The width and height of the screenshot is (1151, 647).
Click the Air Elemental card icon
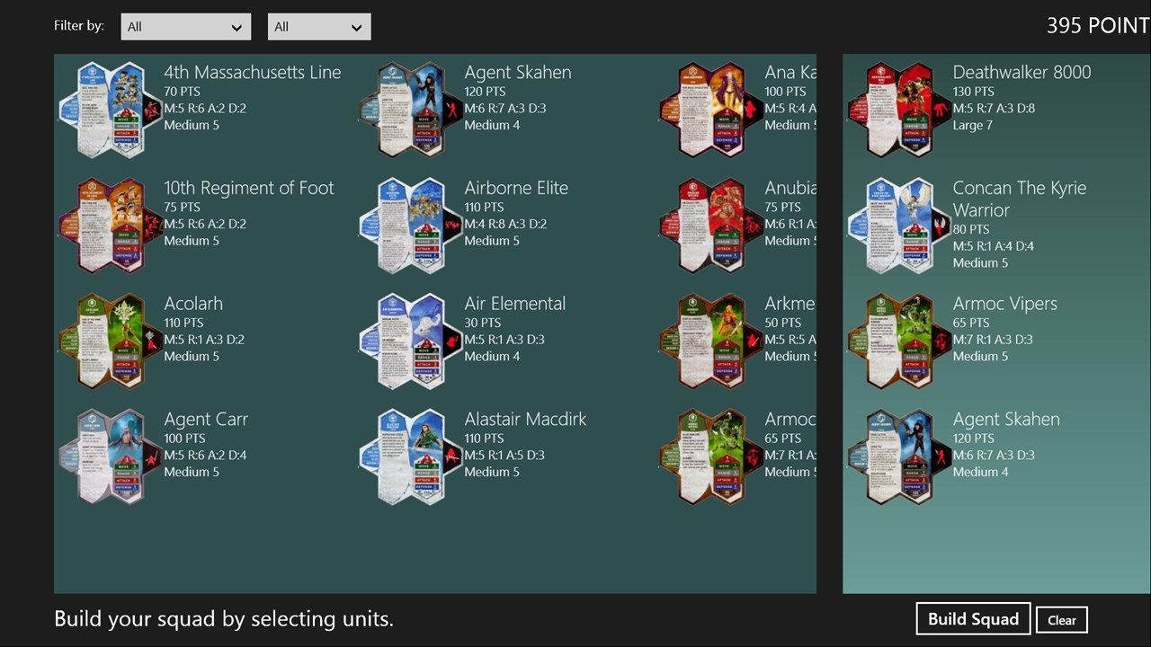[x=411, y=341]
